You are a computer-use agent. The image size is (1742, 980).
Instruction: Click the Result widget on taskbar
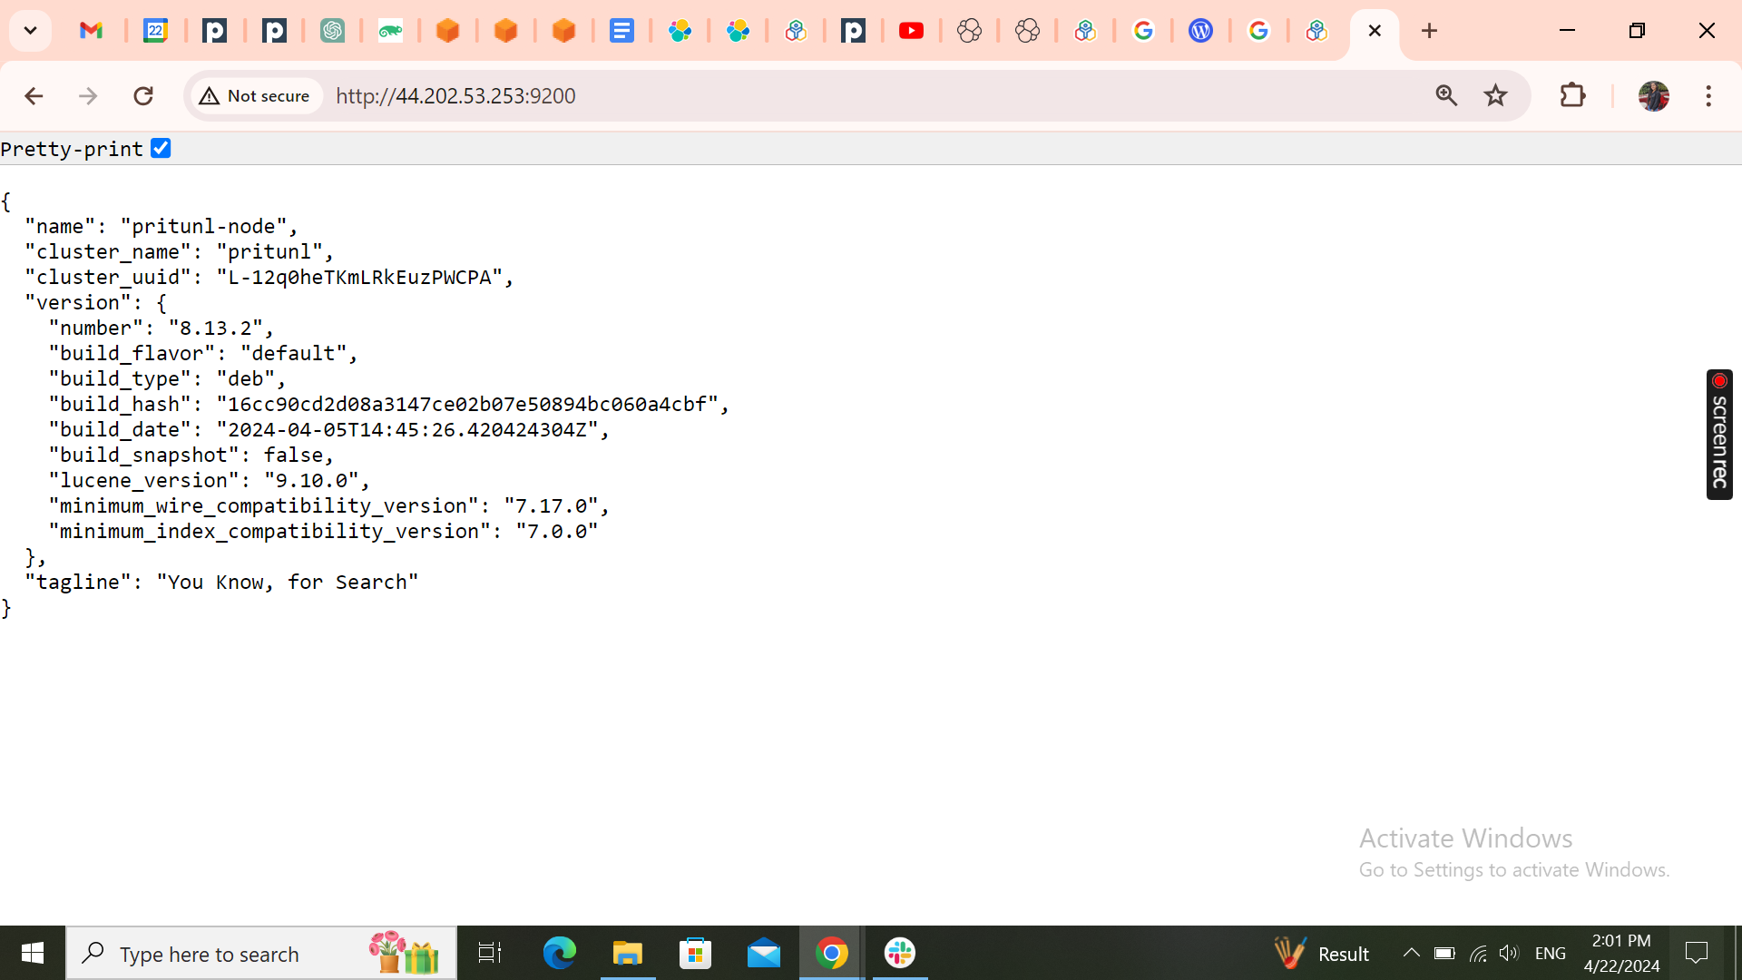pos(1321,953)
